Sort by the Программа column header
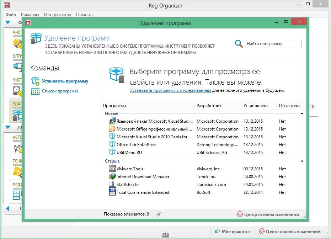 pos(147,106)
